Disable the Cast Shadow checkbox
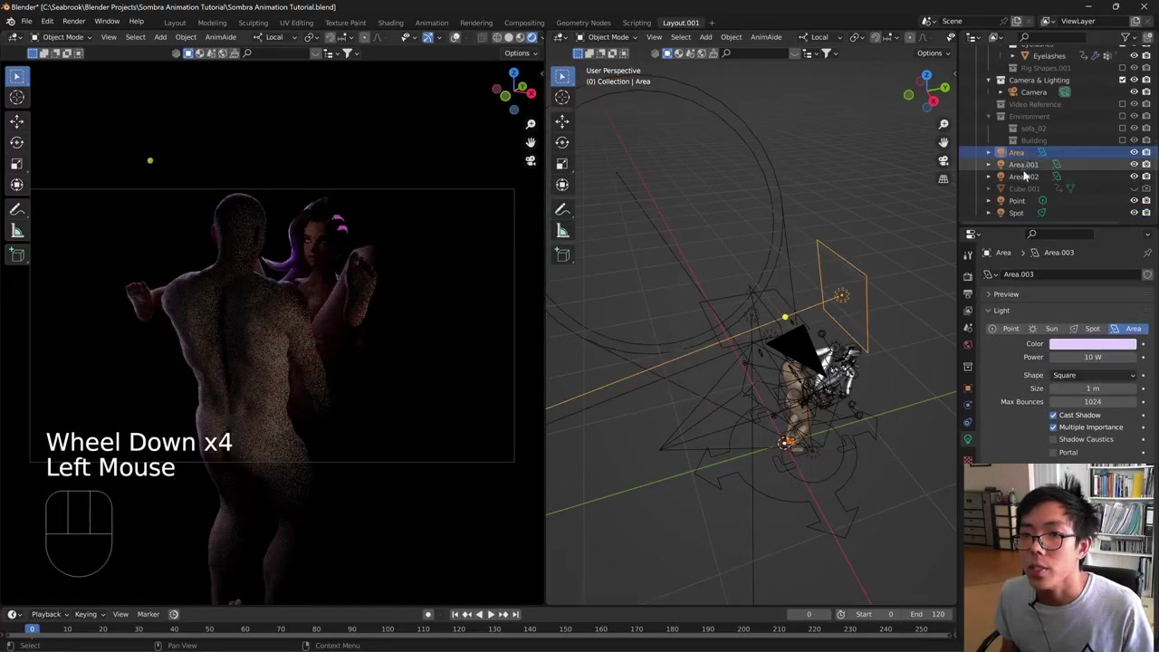Screen dimensions: 1159x652 coord(1053,415)
